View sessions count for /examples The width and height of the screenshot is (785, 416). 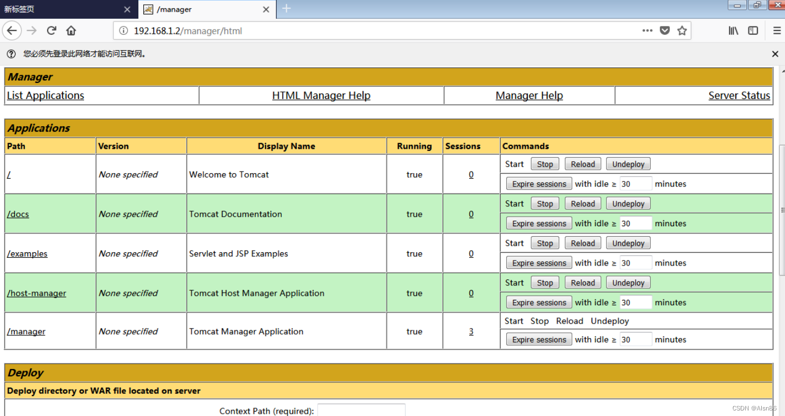[x=471, y=254]
